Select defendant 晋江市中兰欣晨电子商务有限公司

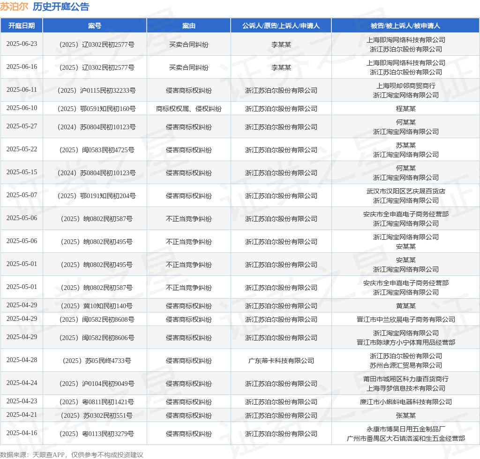pos(405,319)
